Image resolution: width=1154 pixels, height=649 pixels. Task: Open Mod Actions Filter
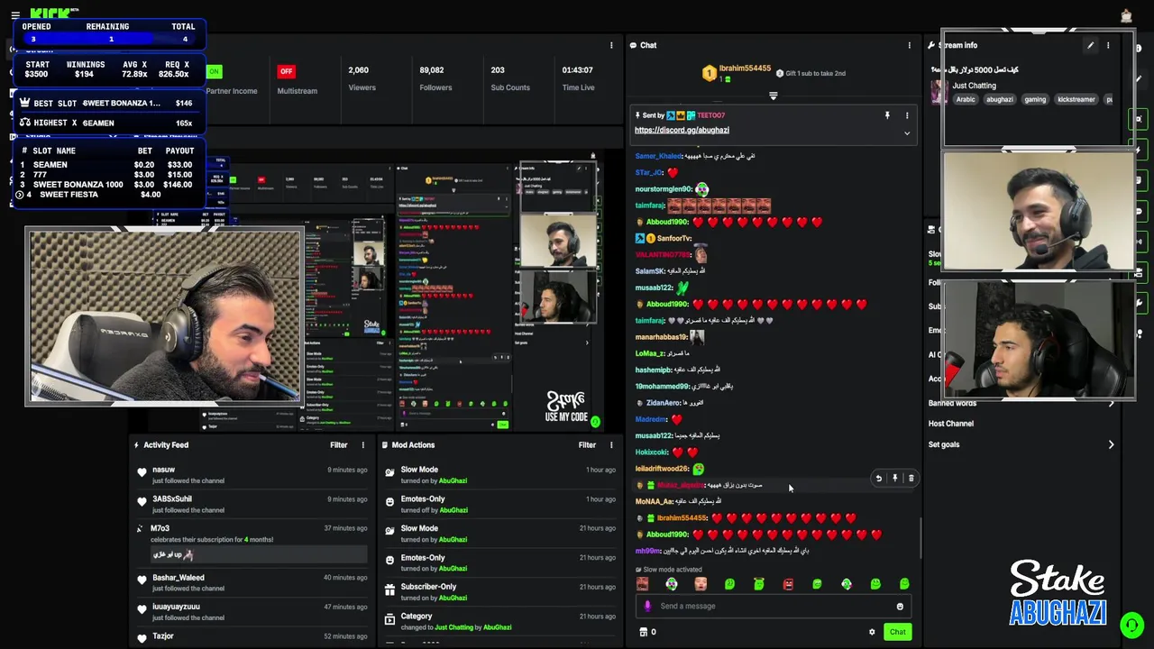[x=587, y=444]
